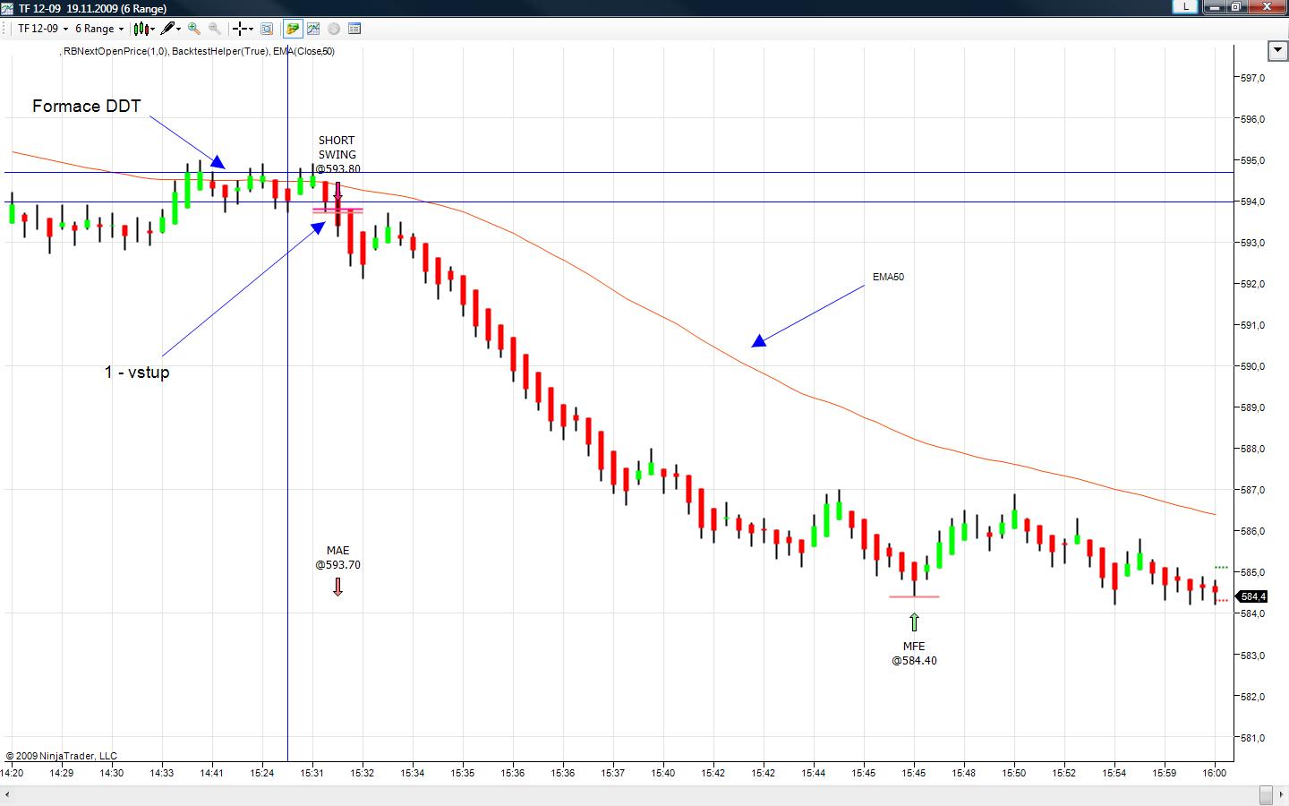Click the 15:40 time axis label
This screenshot has height=806, width=1289.
point(663,773)
